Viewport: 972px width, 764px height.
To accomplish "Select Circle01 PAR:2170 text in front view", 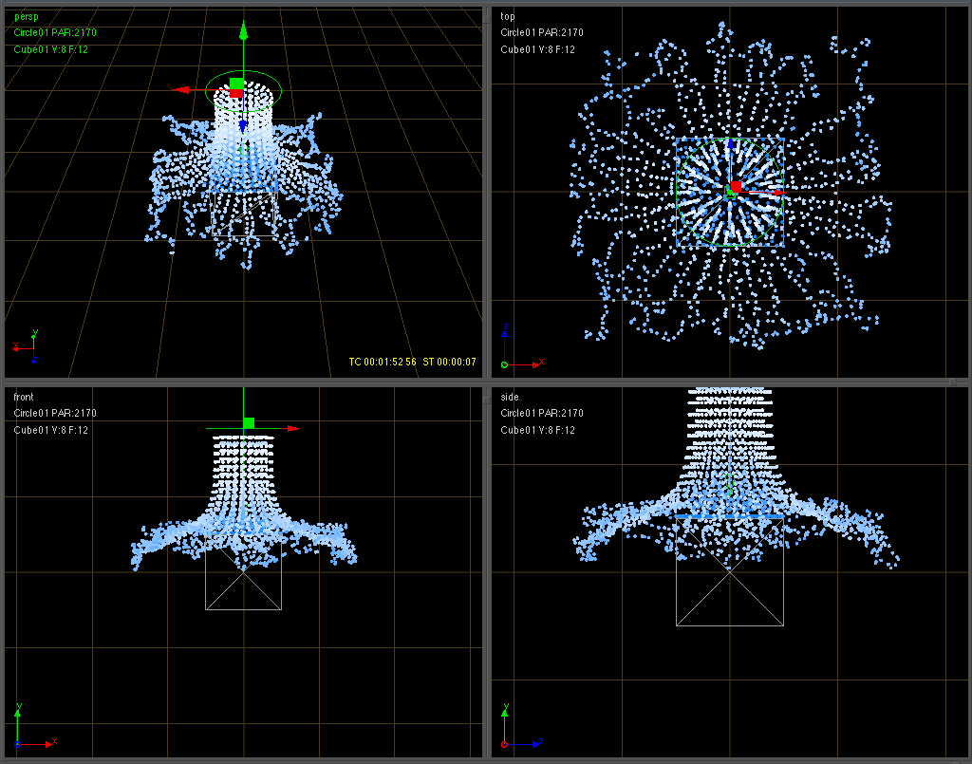I will 55,413.
